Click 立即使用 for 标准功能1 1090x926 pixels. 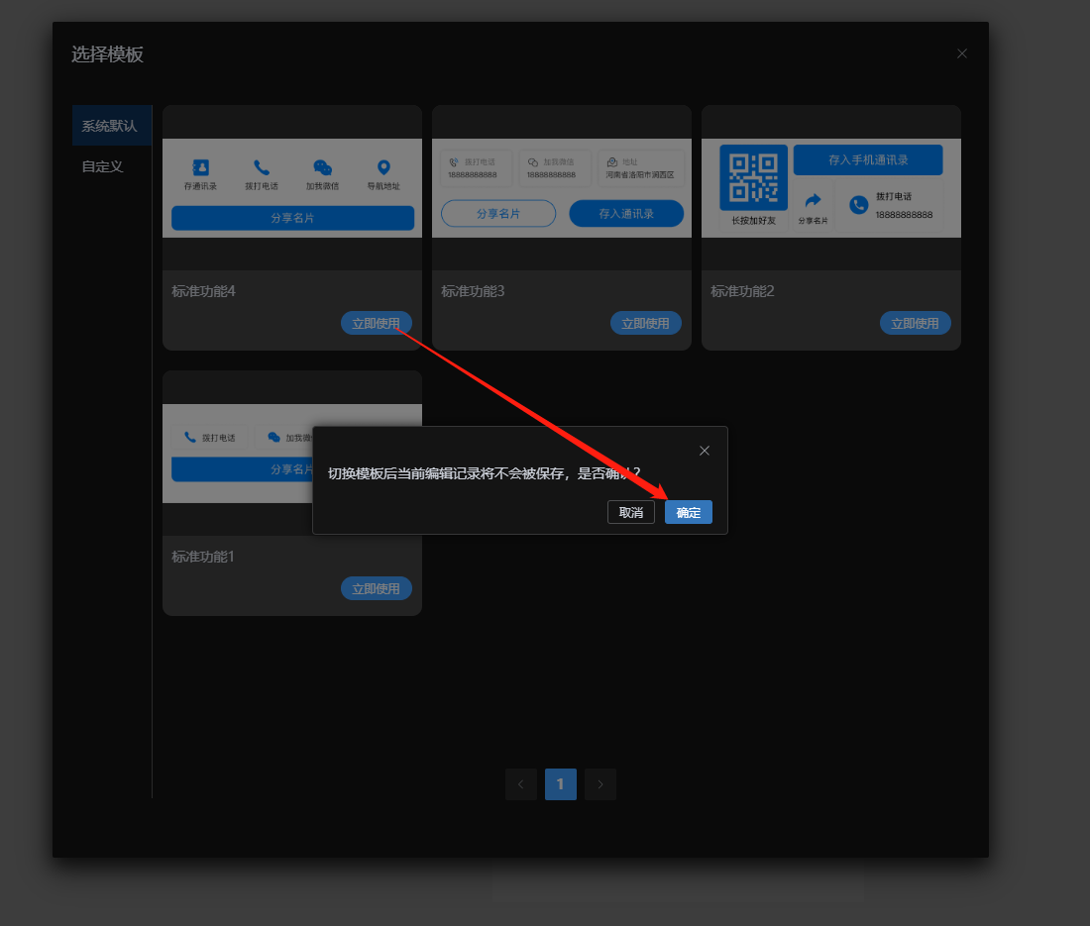pyautogui.click(x=376, y=588)
